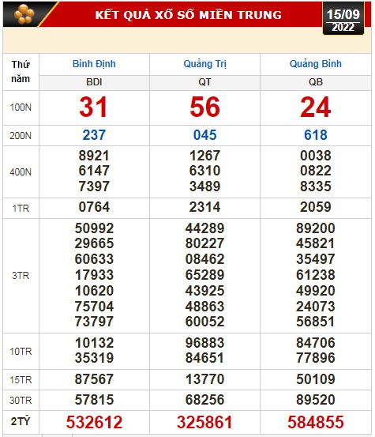Image resolution: width=375 pixels, height=437 pixels.
Task: Select the 3TR number 75704
Action: point(94,307)
